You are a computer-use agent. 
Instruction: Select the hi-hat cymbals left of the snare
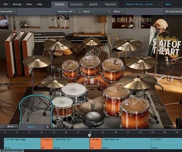coord(54,82)
